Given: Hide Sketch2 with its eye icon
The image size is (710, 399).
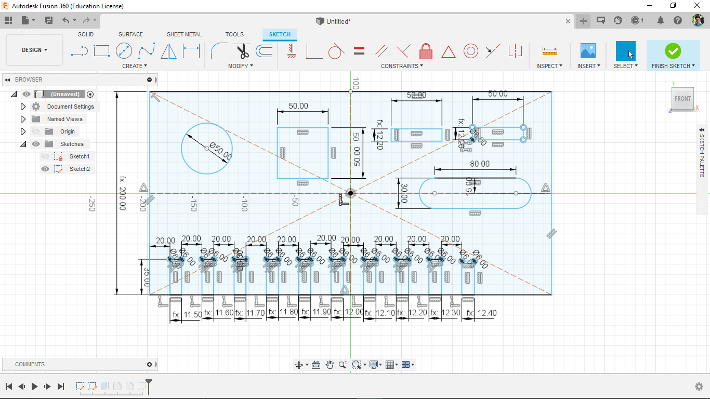Looking at the screenshot, I should point(45,169).
